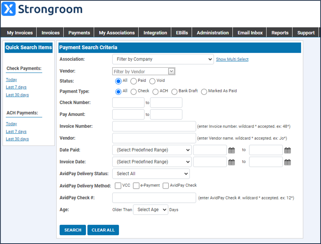Open Reports menu
321x244 pixels.
click(280, 33)
